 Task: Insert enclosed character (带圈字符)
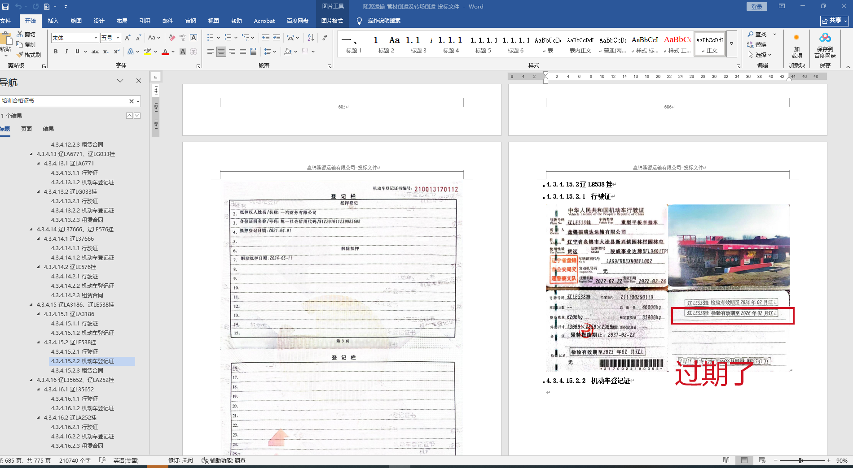pyautogui.click(x=193, y=52)
